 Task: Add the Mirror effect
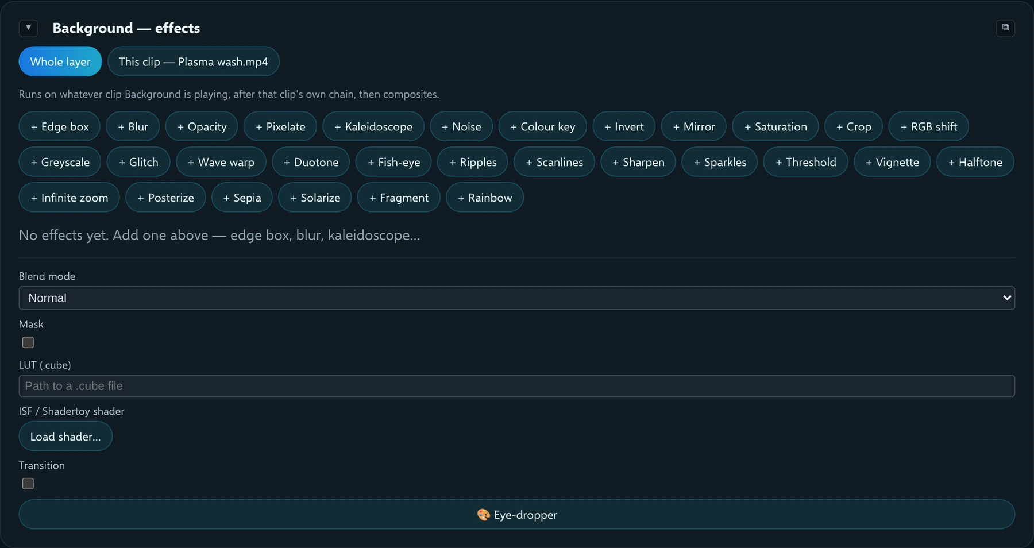[694, 126]
